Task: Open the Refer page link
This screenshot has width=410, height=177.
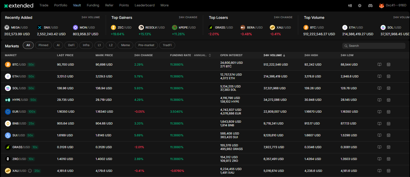Action: 109,5
